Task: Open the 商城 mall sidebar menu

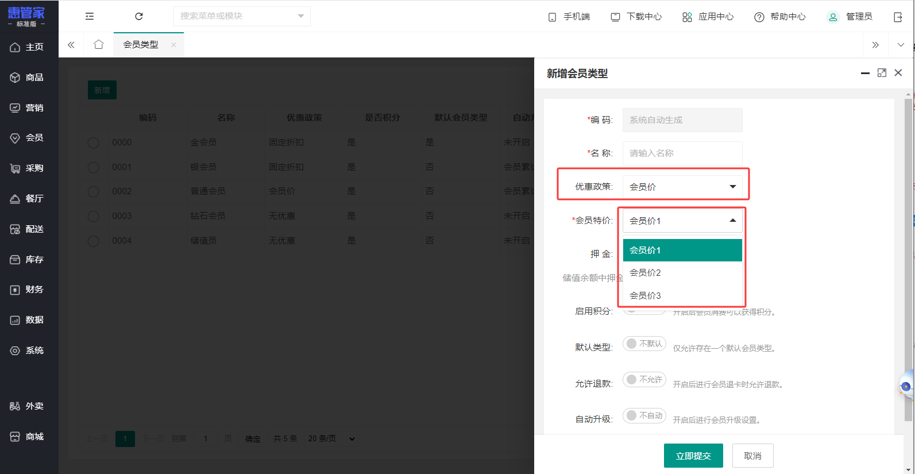Action: pos(27,437)
